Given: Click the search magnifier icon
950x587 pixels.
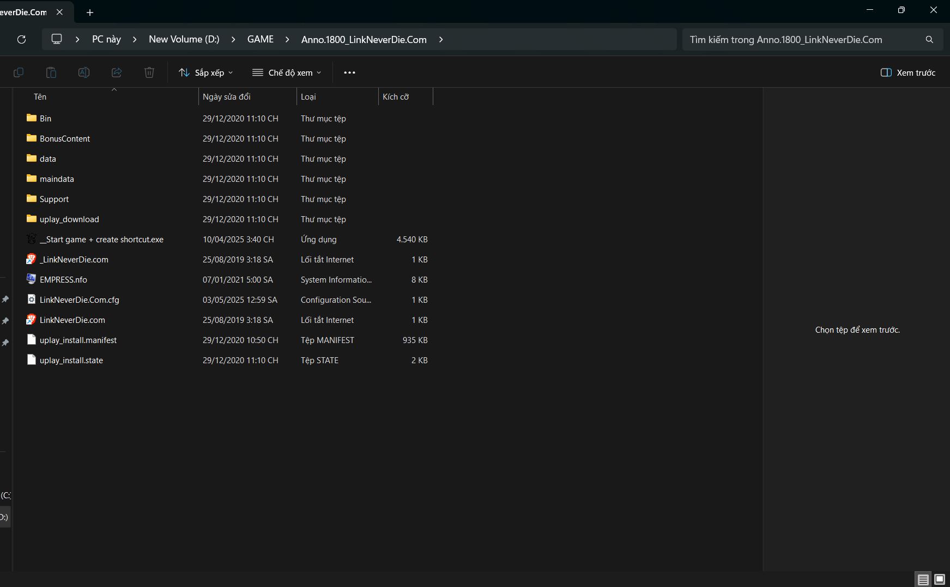Looking at the screenshot, I should (929, 39).
